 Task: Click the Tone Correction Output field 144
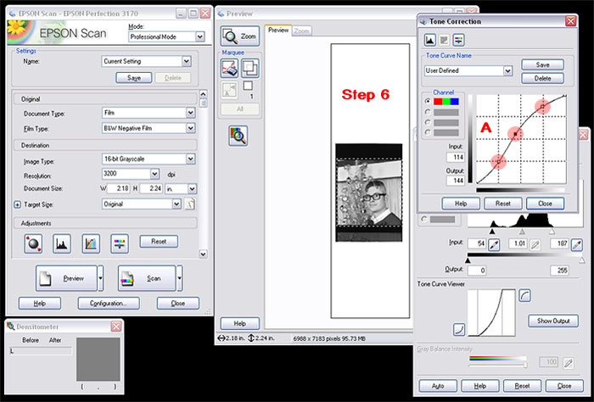[x=456, y=181]
